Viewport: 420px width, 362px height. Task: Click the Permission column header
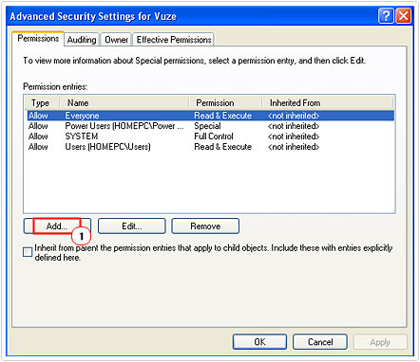tap(225, 103)
